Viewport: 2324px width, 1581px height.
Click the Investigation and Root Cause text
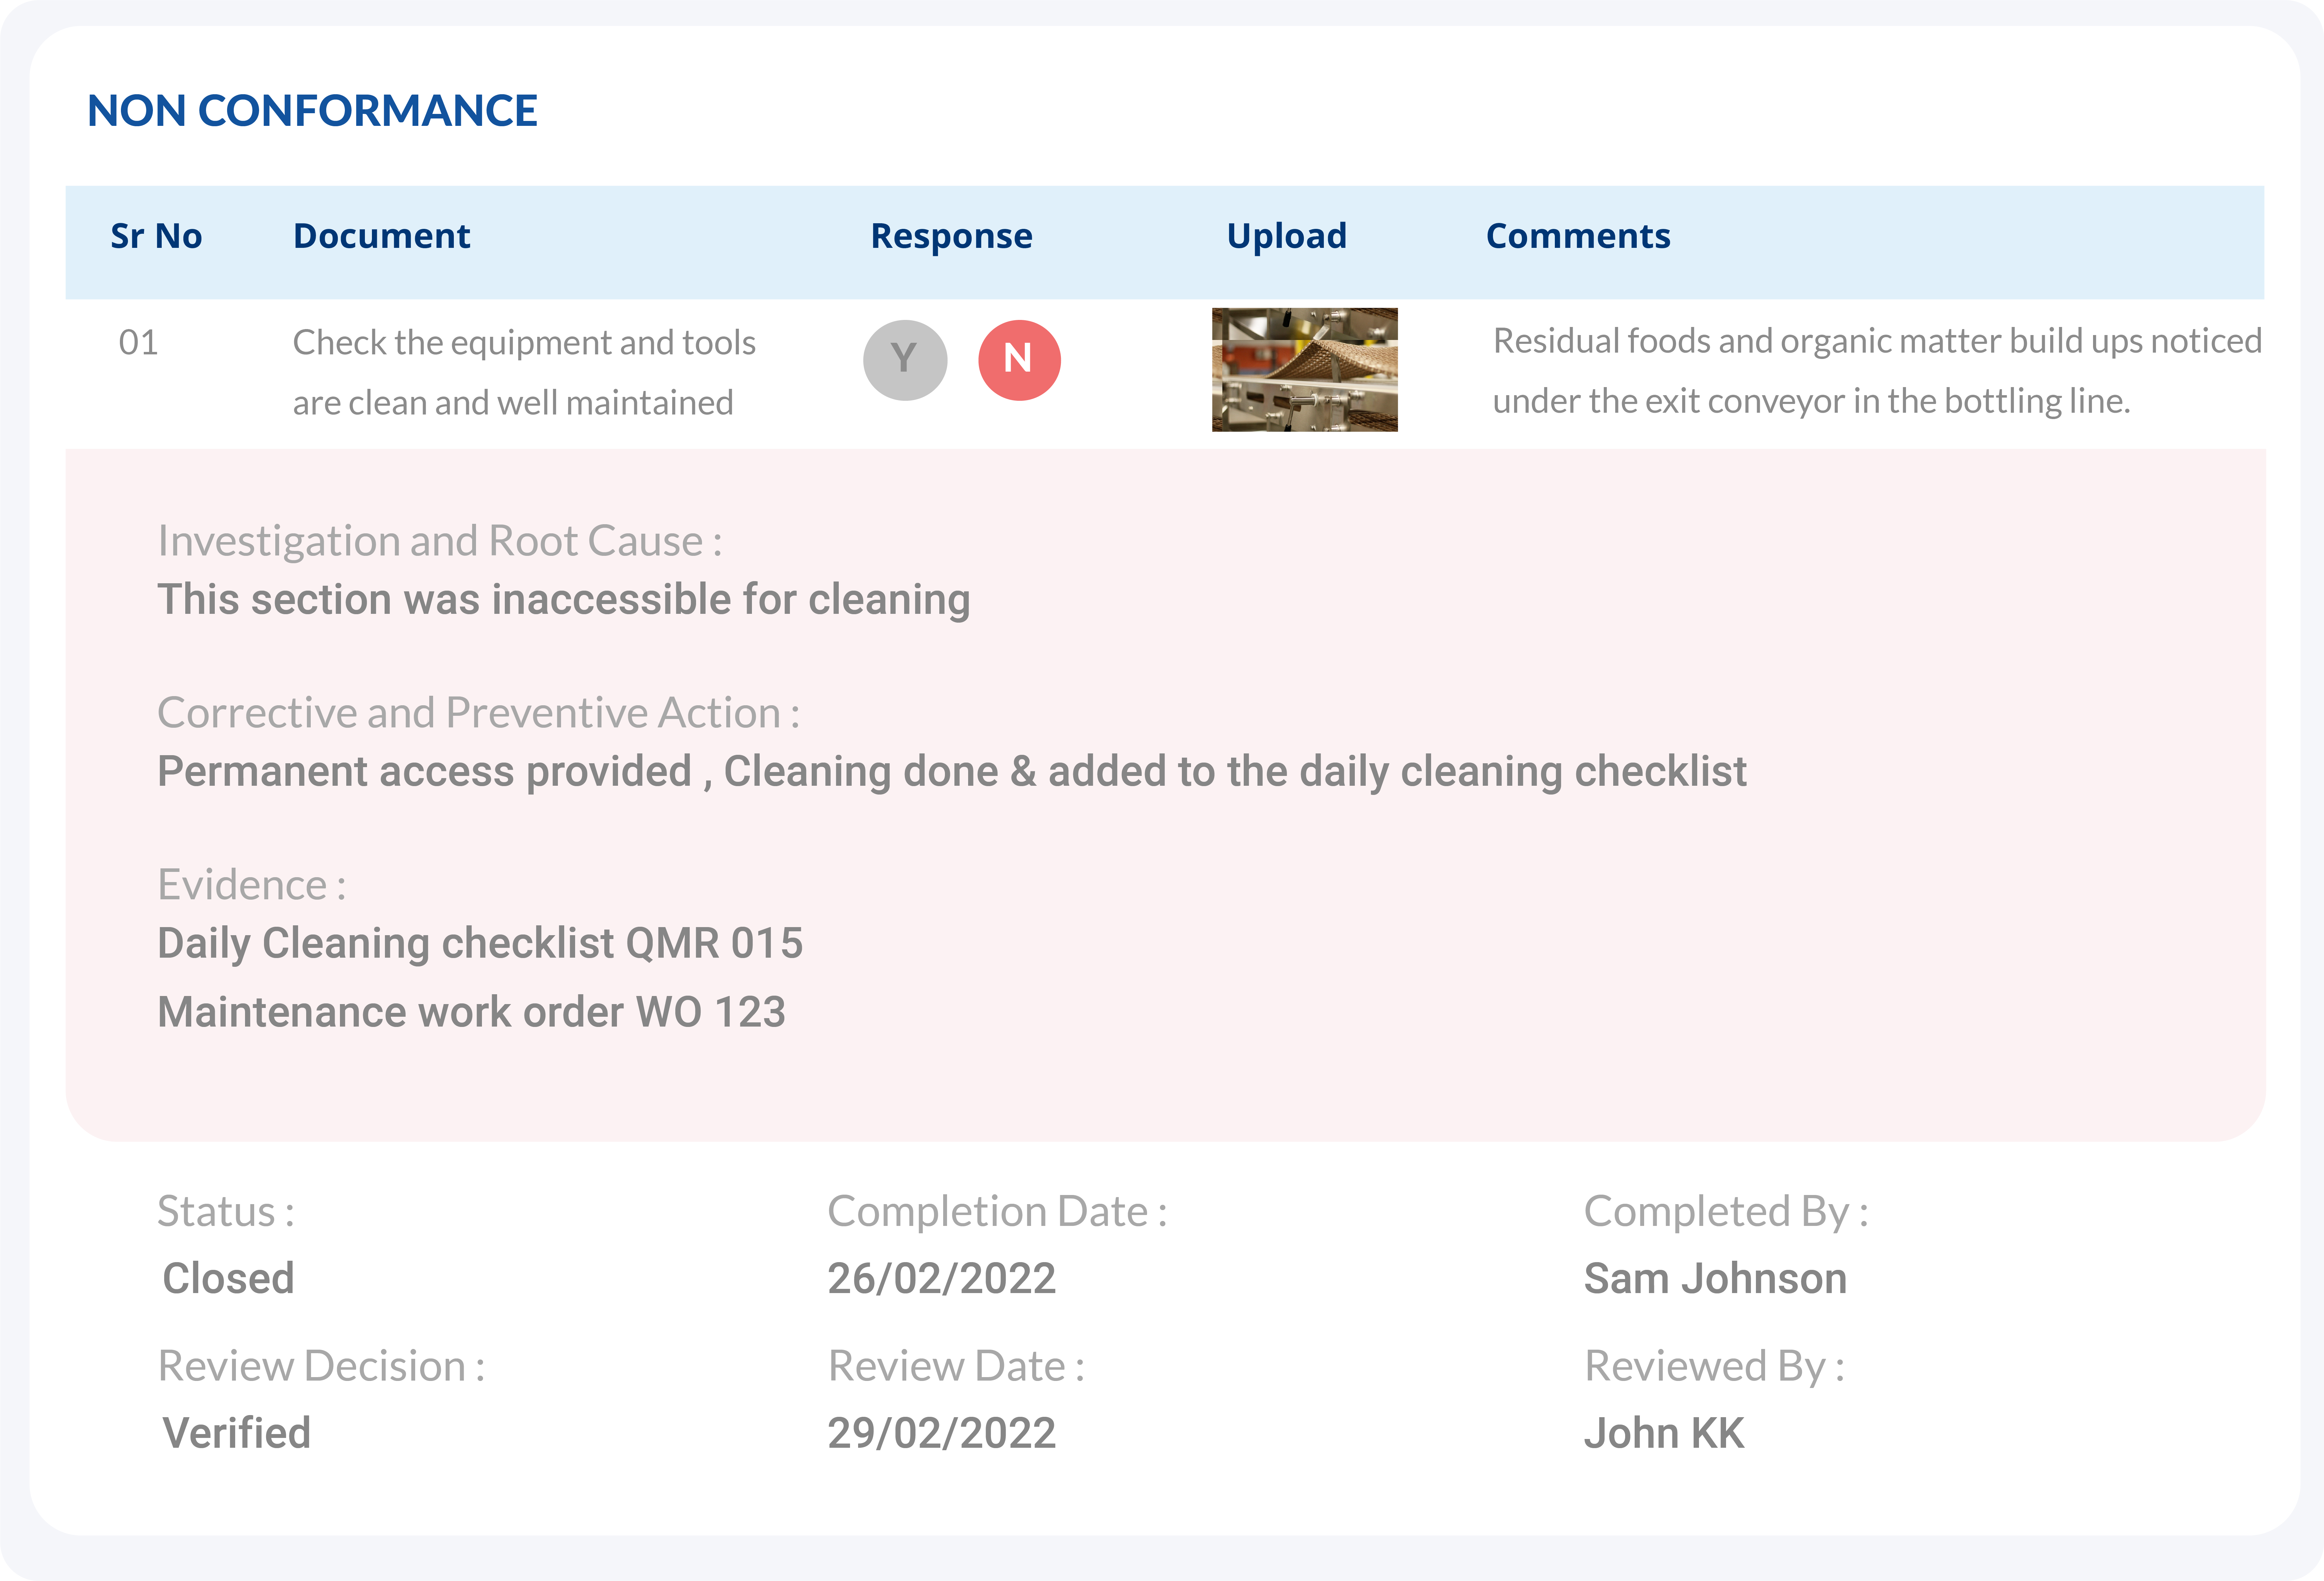tap(440, 541)
